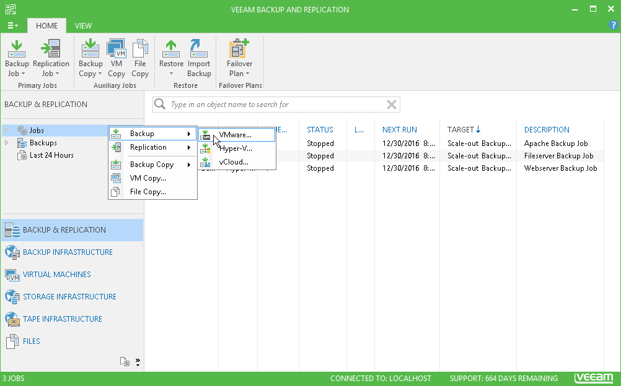Click the Files pane icon
621x386 pixels.
[x=12, y=341]
